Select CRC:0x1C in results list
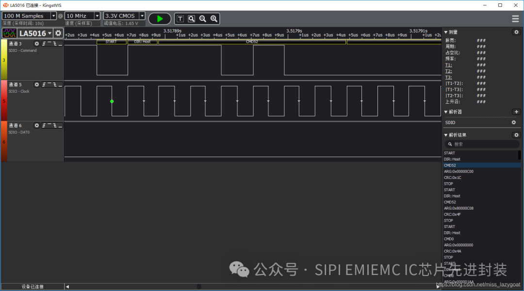Image resolution: width=524 pixels, height=291 pixels. coord(453,178)
